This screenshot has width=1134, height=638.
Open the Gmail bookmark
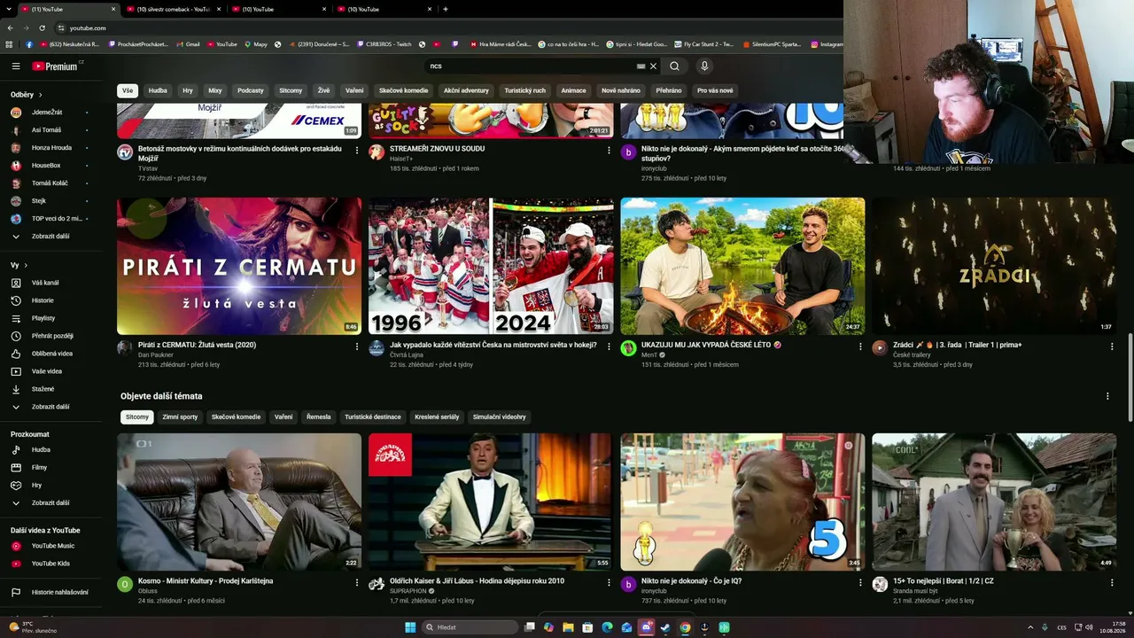point(188,44)
